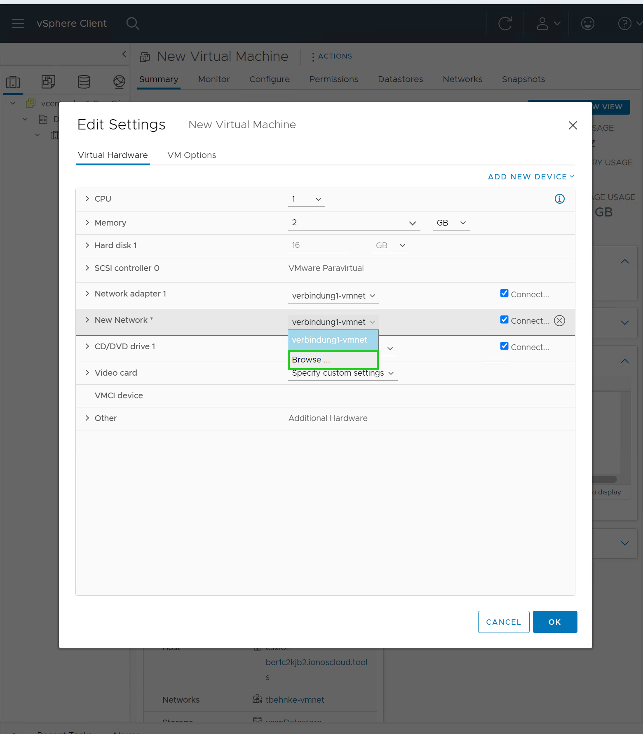Open the Memory unit GB dropdown
This screenshot has height=734, width=643.
451,223
